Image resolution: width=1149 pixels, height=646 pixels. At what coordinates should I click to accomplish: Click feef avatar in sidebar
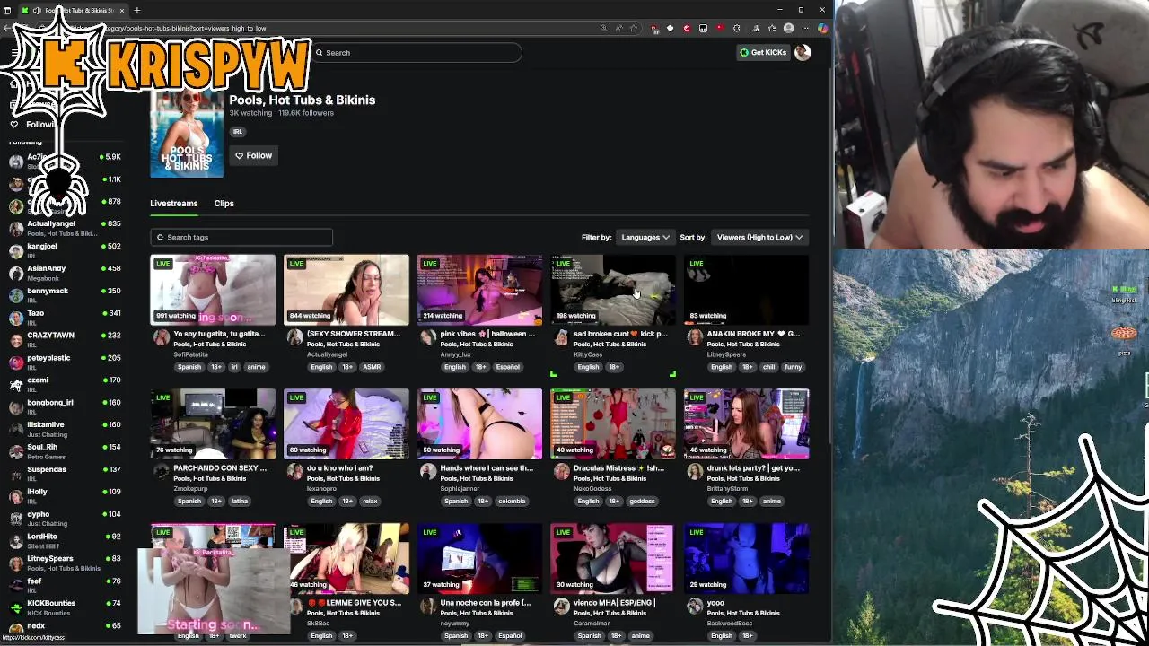(16, 585)
